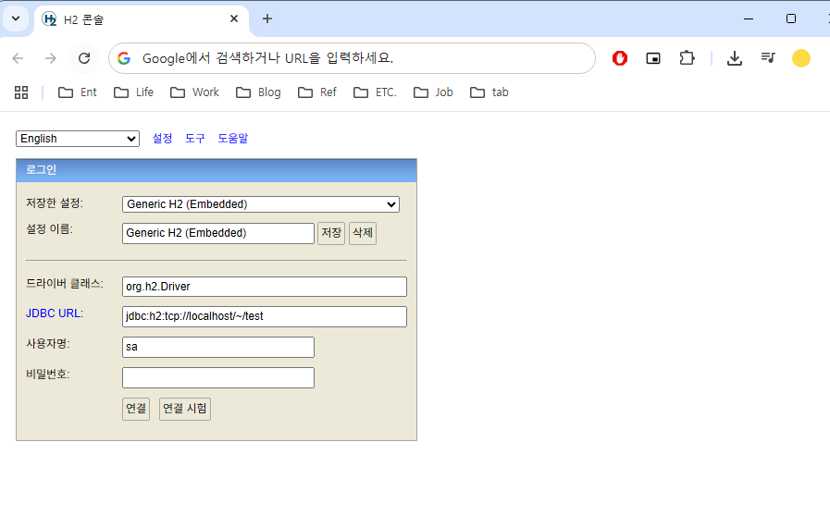Maximize the browser window
Screen dimensions: 830x516
pos(791,19)
